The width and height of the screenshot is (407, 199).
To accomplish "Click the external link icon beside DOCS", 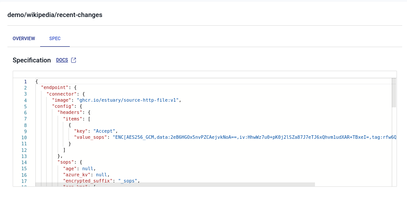I will 74,60.
